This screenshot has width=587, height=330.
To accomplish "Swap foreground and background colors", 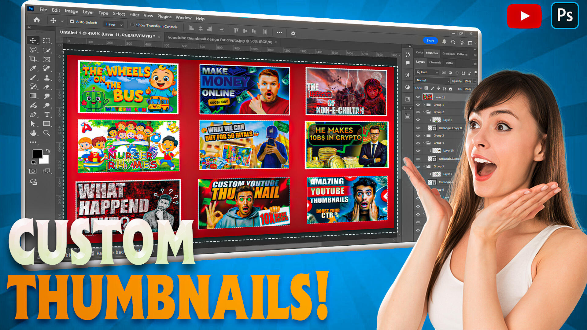I will coord(48,151).
